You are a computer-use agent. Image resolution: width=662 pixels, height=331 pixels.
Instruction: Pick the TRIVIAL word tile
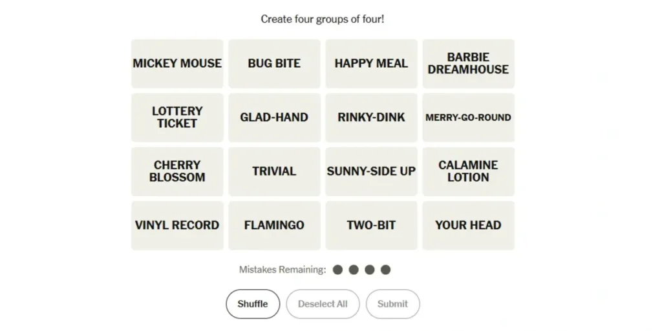[x=274, y=172]
